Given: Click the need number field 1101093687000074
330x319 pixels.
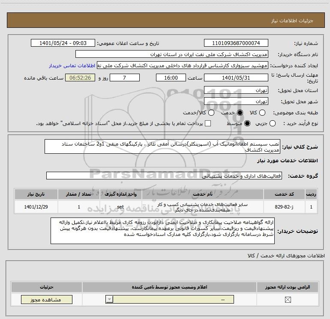Looking at the screenshot, I should point(236,43).
